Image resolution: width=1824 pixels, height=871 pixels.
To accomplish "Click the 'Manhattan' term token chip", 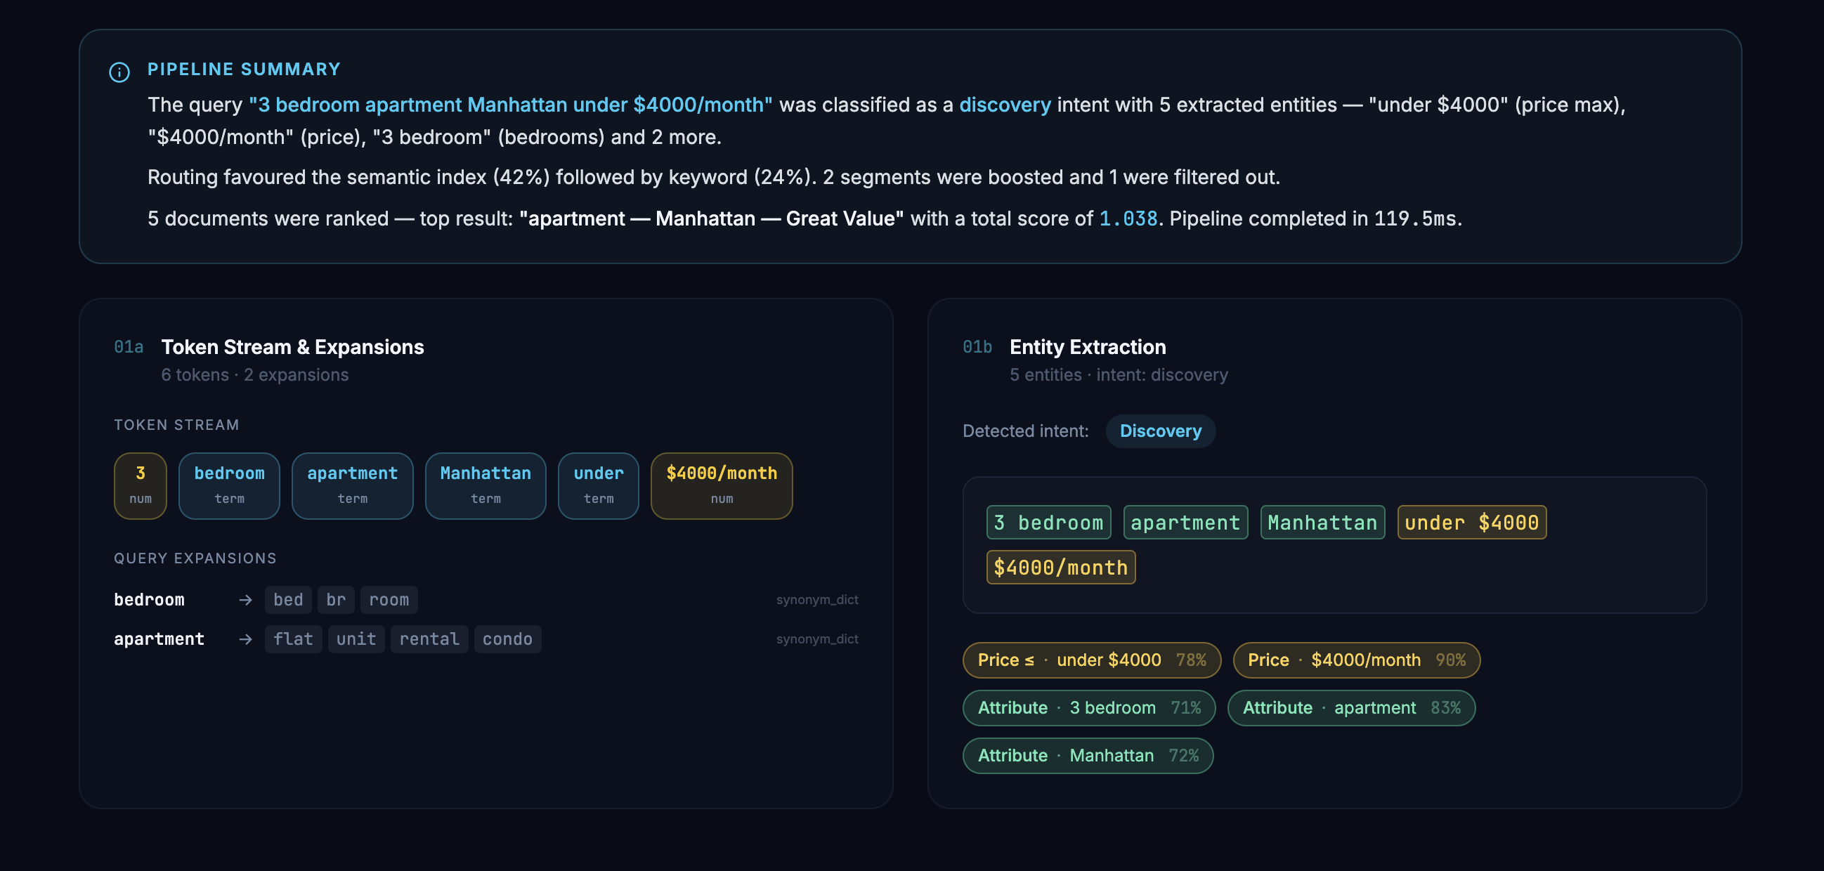I will (x=485, y=485).
